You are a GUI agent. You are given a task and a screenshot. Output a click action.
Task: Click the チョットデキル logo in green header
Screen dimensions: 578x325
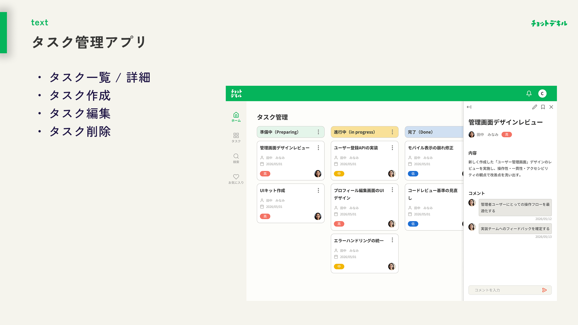tap(236, 94)
